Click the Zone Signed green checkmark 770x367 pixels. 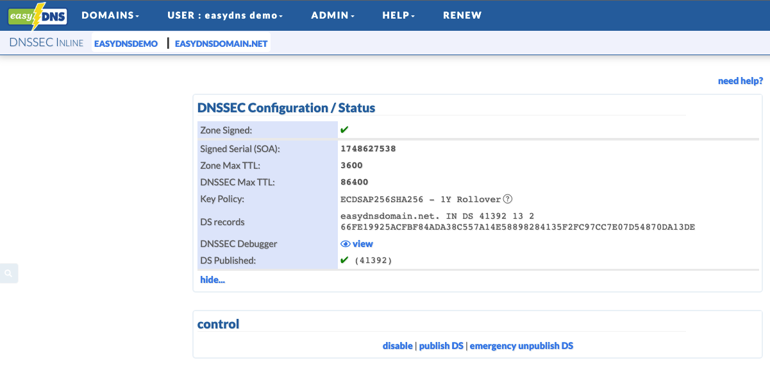point(344,130)
